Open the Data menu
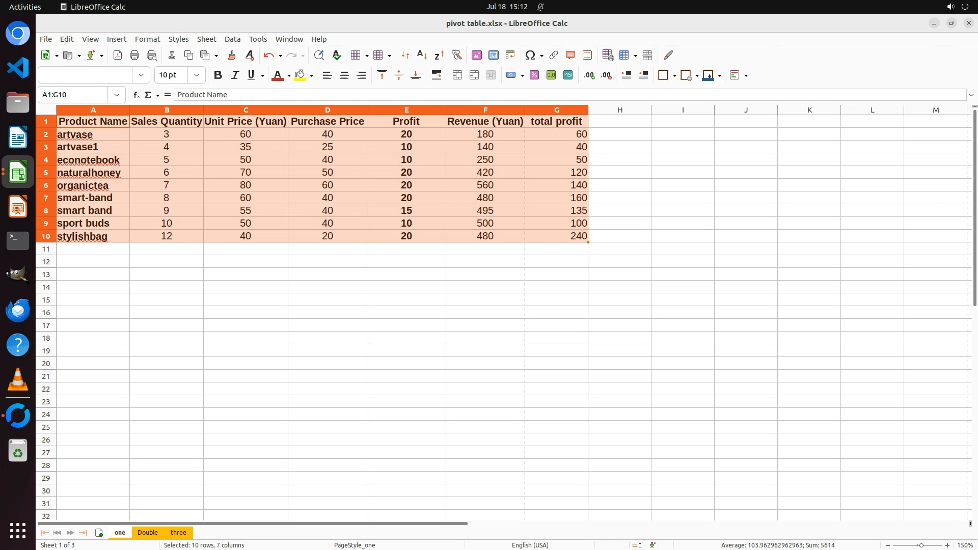978x550 pixels. pos(232,39)
